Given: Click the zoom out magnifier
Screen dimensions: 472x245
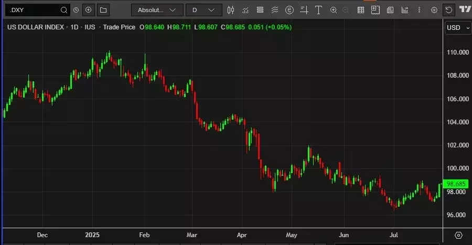Looking at the screenshot, I should [x=346, y=10].
